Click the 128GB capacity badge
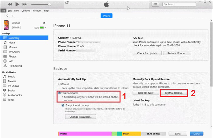The height and width of the screenshot is (139, 213). (x=16, y=27)
